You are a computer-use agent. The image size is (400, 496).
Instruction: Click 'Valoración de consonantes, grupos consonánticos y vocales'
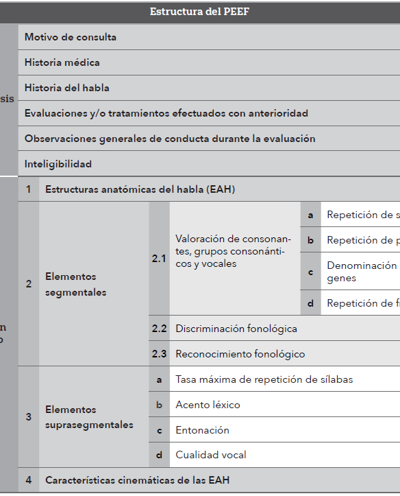(235, 251)
